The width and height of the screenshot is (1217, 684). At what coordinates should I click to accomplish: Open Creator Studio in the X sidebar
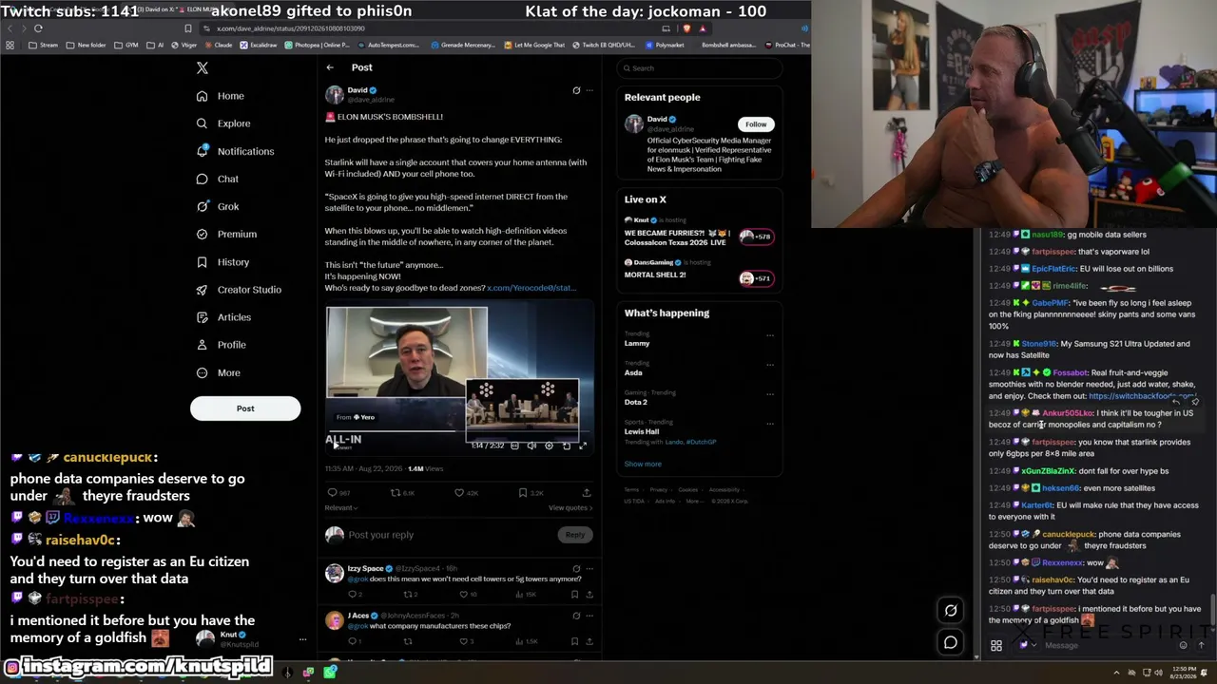[239, 290]
